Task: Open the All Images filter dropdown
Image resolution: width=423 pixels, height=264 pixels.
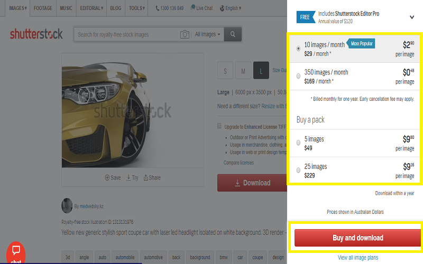Action: click(207, 34)
